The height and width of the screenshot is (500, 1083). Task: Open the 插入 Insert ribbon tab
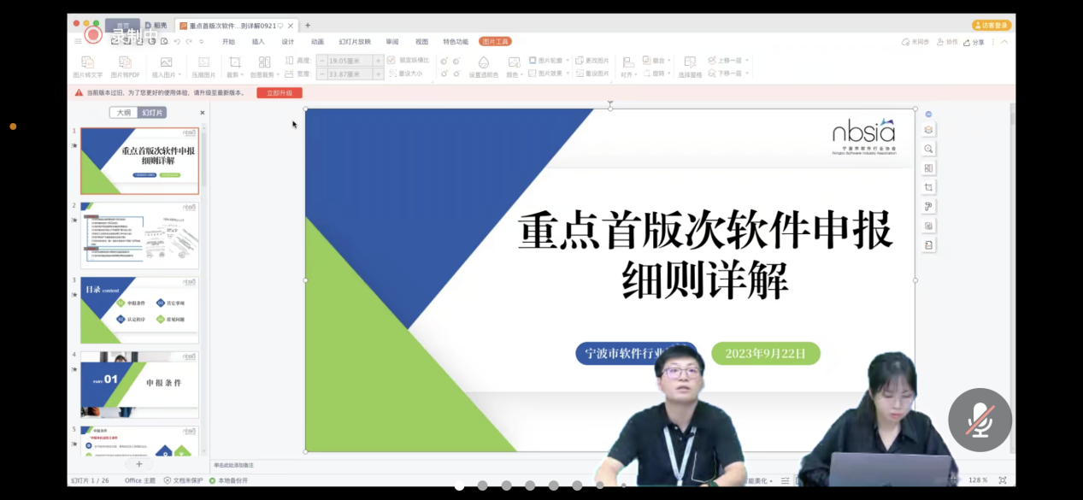pyautogui.click(x=258, y=41)
